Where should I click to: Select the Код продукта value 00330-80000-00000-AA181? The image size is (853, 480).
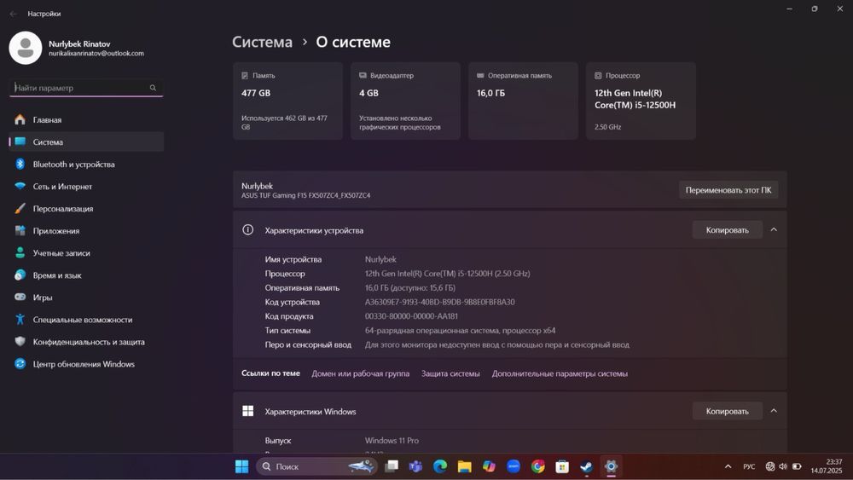pos(411,316)
